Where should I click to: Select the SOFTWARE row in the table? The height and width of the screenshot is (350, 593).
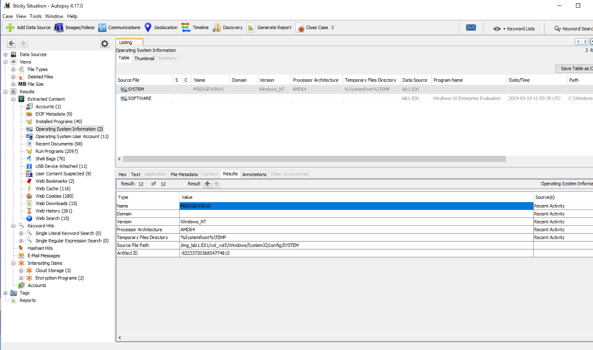(x=354, y=98)
